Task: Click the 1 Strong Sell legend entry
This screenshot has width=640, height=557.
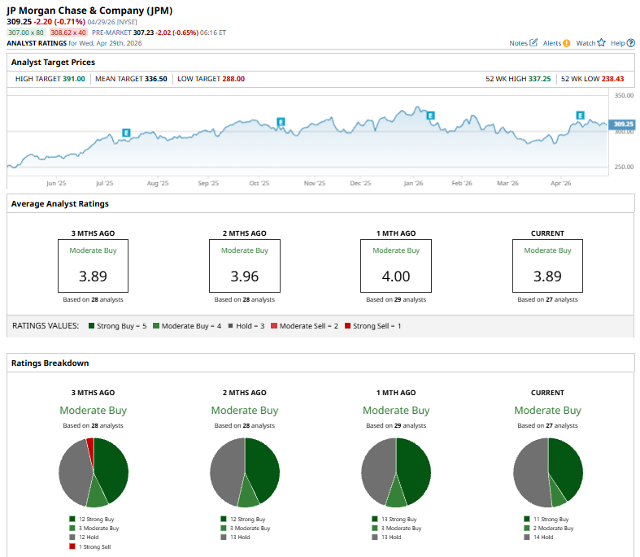Action: click(x=90, y=546)
